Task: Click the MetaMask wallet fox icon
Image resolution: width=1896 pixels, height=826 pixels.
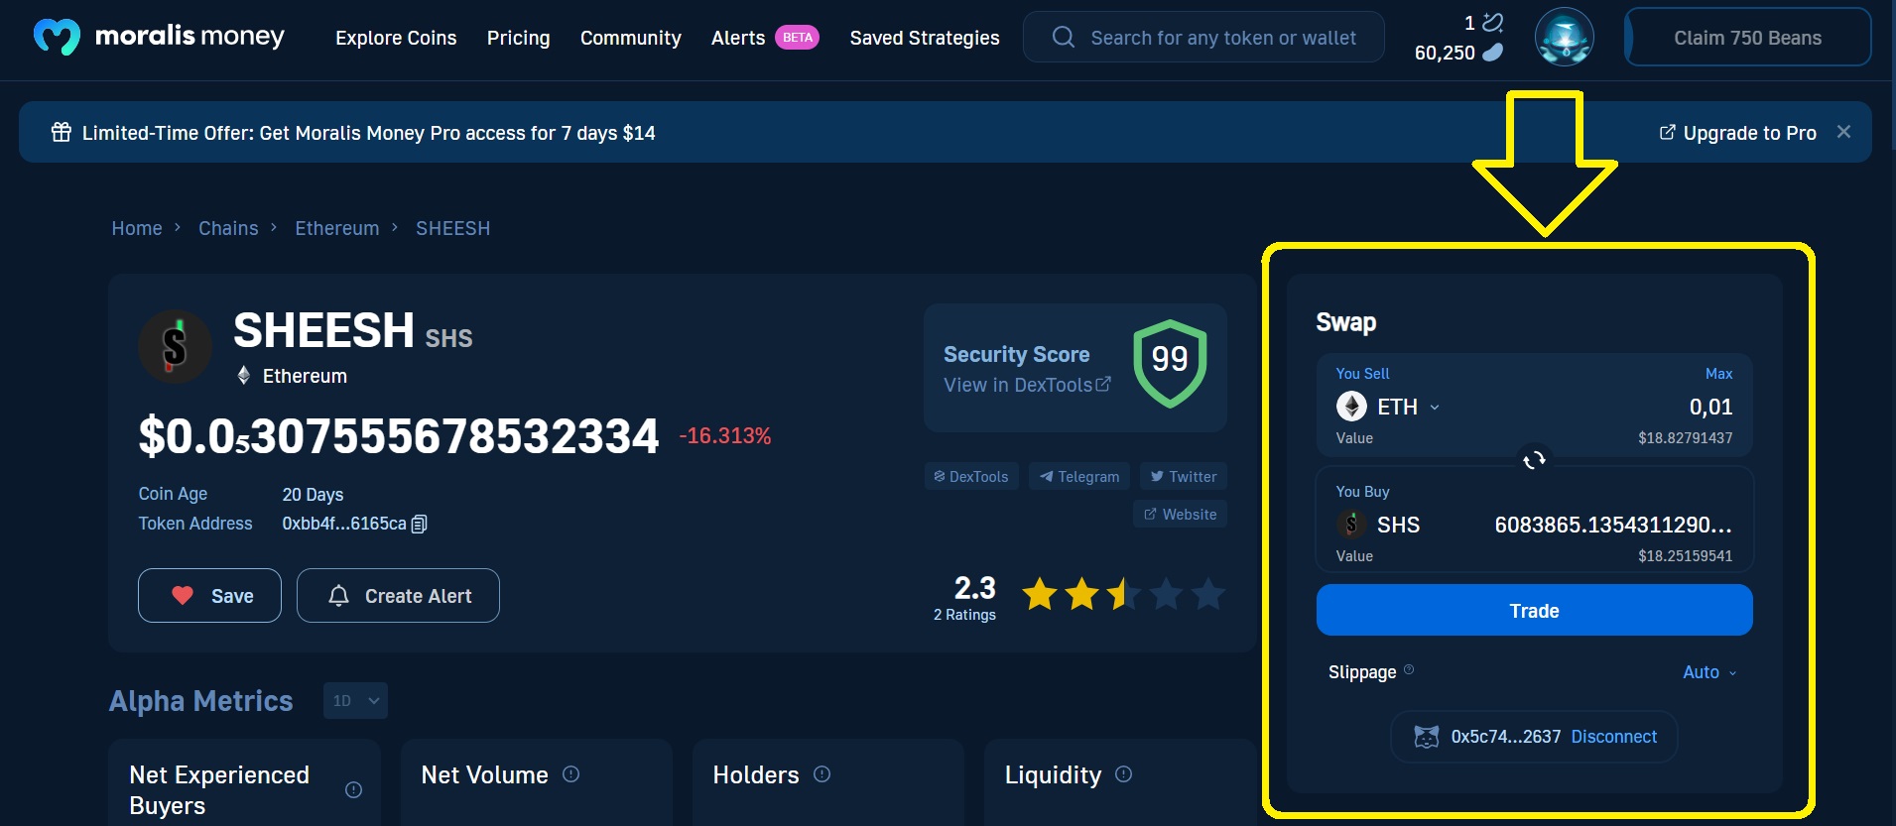Action: pyautogui.click(x=1427, y=737)
